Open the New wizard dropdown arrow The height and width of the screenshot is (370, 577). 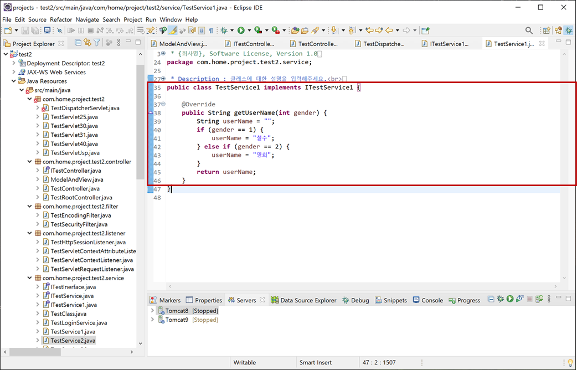tap(16, 30)
